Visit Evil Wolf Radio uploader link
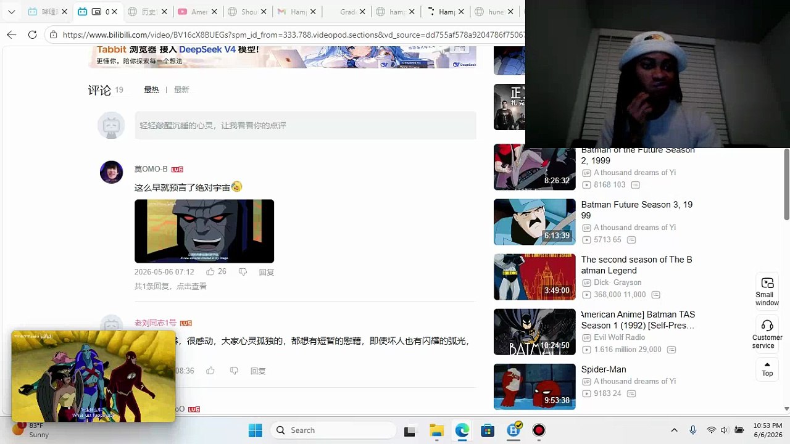The width and height of the screenshot is (790, 444). [x=619, y=337]
